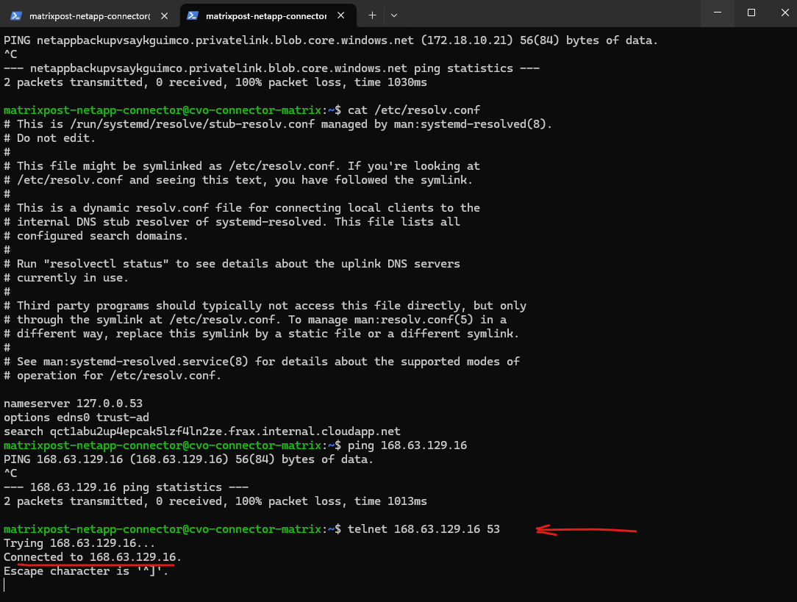Click the comment line 'different way, replace this symlink'
Viewport: 797px width, 602px height.
click(x=262, y=334)
